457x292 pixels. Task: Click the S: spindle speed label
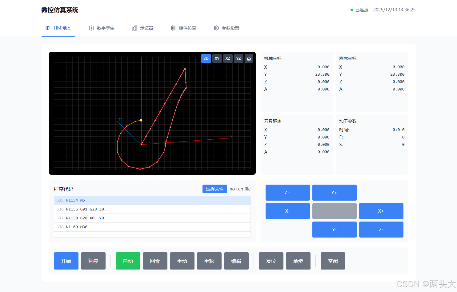341,145
